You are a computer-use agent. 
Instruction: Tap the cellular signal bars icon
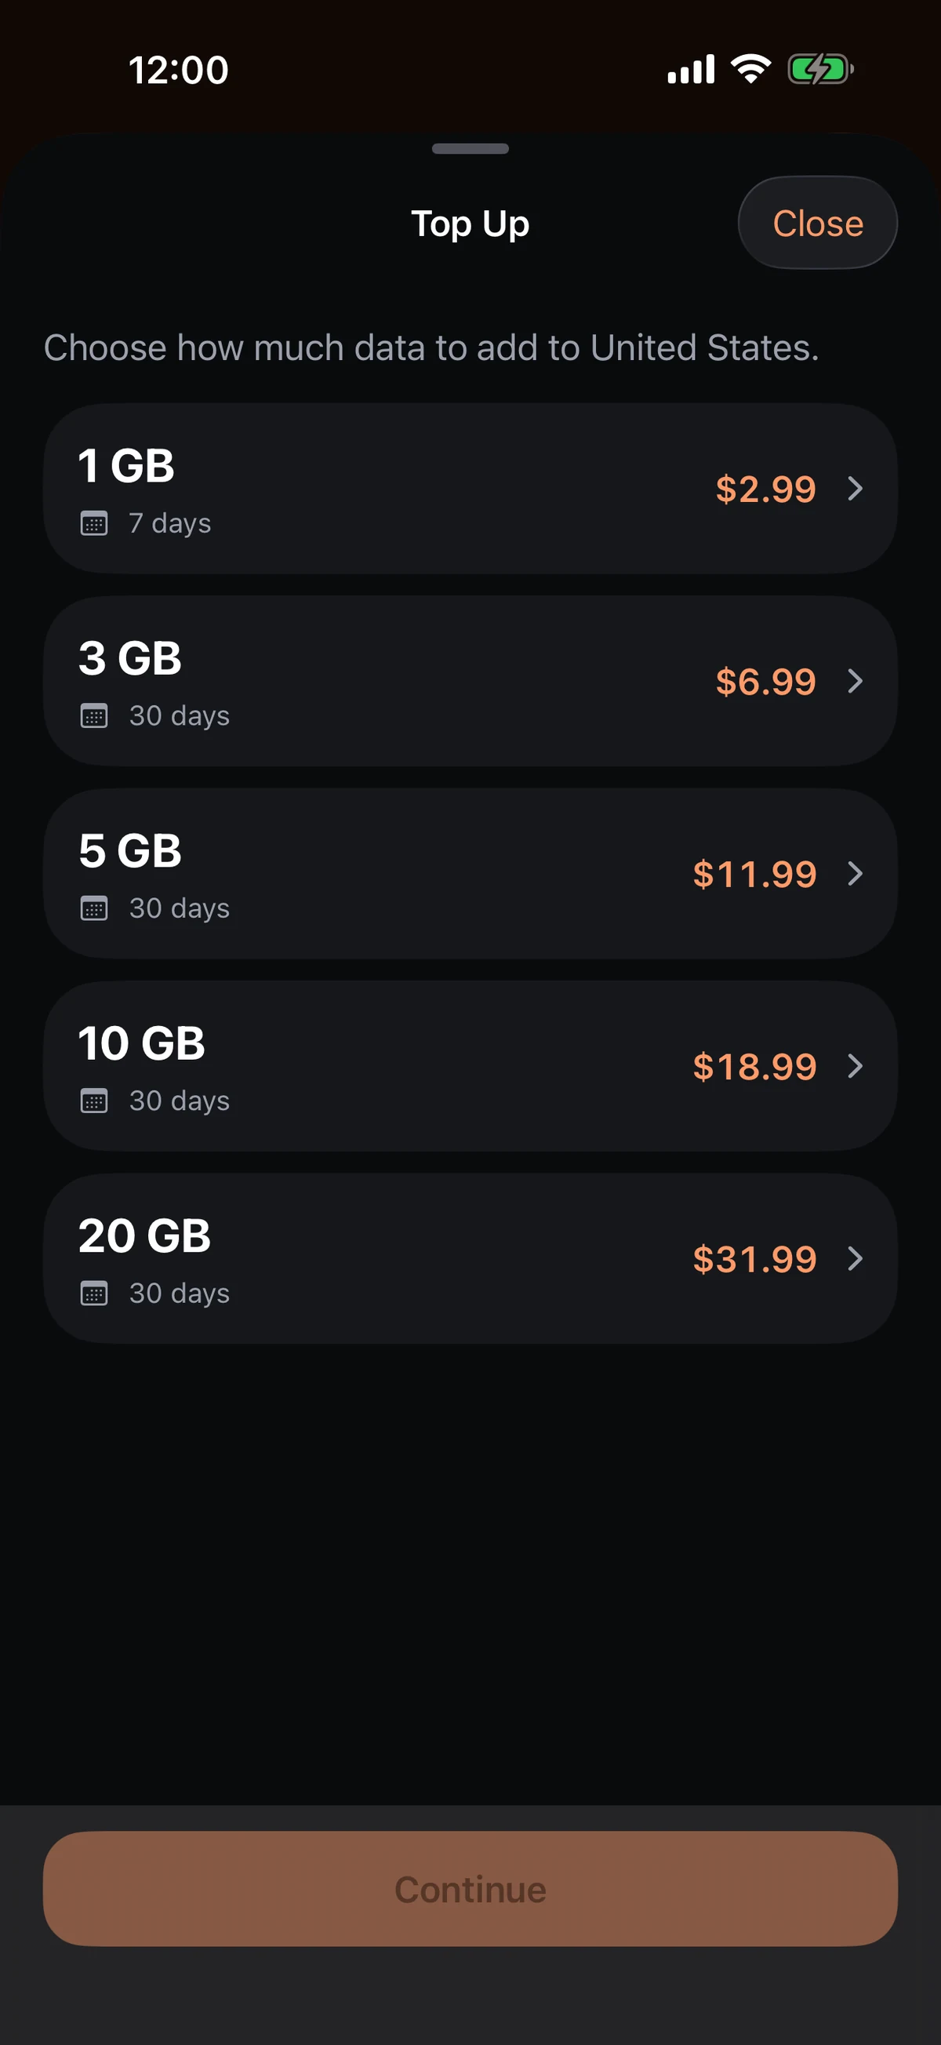(691, 69)
